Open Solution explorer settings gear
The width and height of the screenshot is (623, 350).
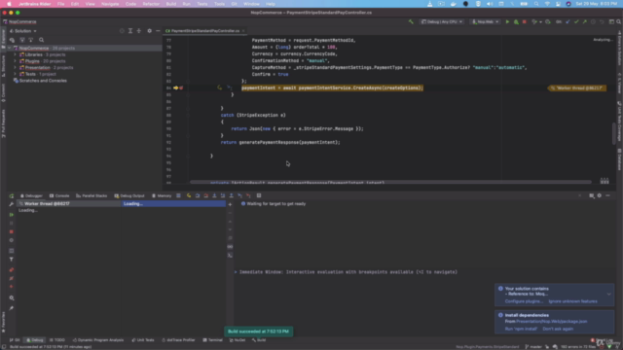[x=149, y=31]
